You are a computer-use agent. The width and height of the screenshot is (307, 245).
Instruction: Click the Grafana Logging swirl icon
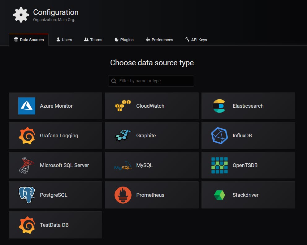click(x=27, y=135)
